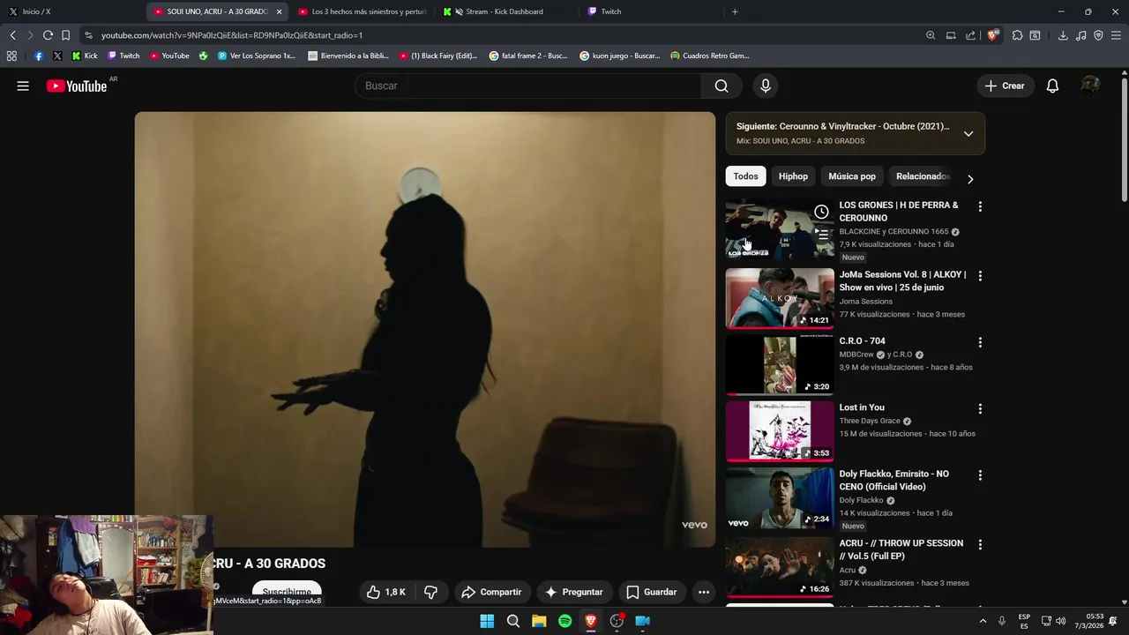Open File Explorer from the taskbar

coord(539,621)
